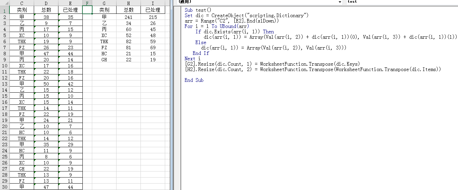Click the selected empty cell F1
458x190 pixels.
pos(87,10)
